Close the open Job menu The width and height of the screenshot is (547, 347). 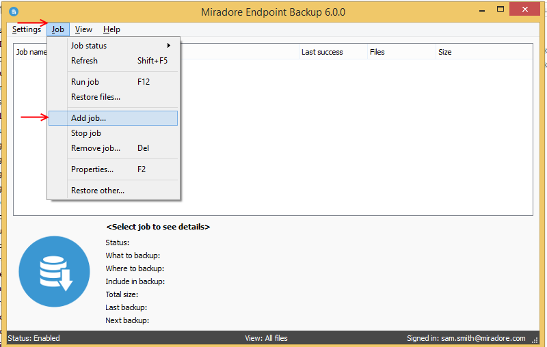click(58, 29)
